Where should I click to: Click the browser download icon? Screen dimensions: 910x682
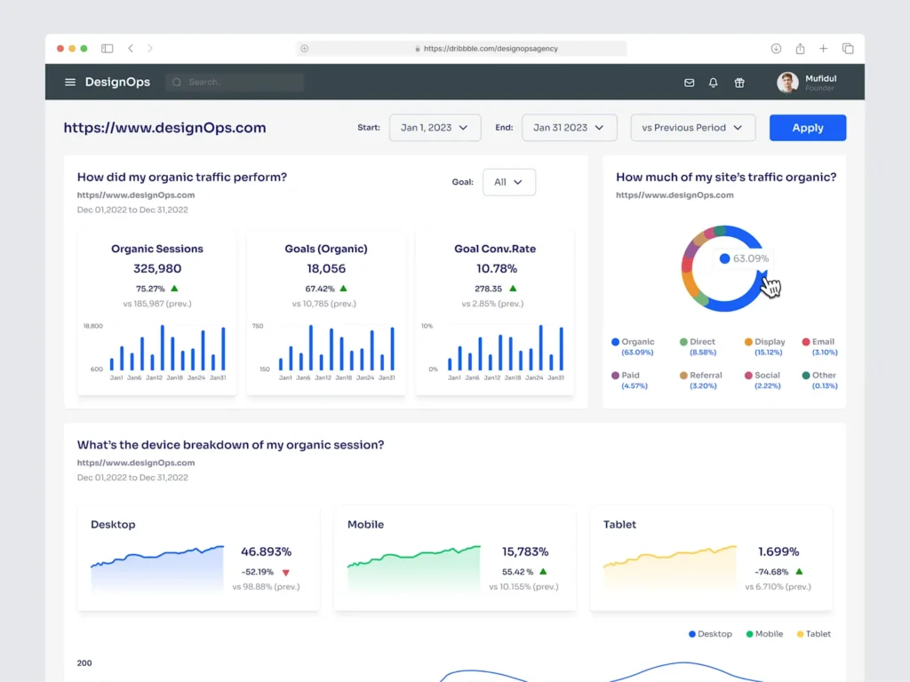pyautogui.click(x=775, y=49)
